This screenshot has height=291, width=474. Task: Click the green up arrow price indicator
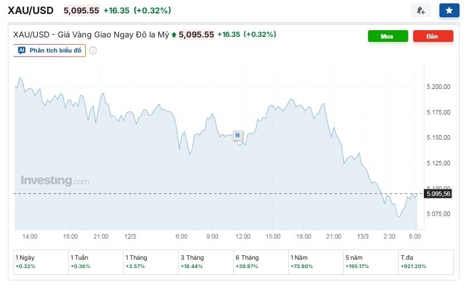[x=174, y=35]
